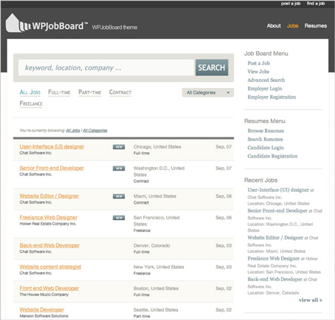Filter by Part-Time jobs
Image resolution: width=335 pixels, height=320 pixels.
pyautogui.click(x=90, y=92)
